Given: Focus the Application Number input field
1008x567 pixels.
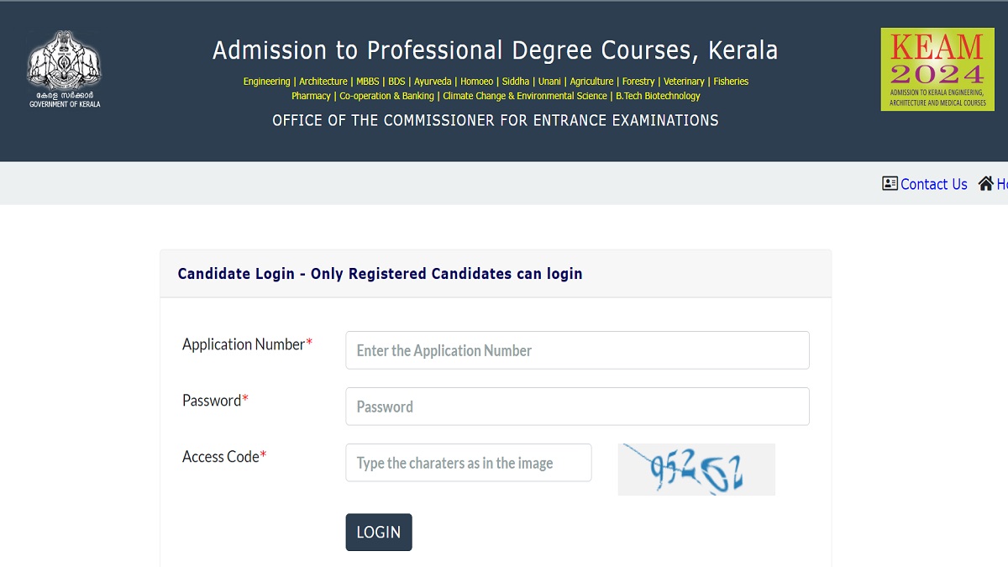Looking at the screenshot, I should click(x=577, y=350).
